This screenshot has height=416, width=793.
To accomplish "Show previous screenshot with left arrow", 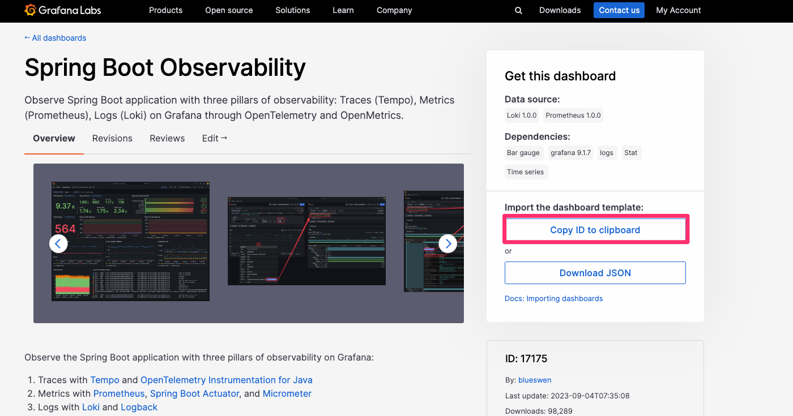I will (x=58, y=243).
